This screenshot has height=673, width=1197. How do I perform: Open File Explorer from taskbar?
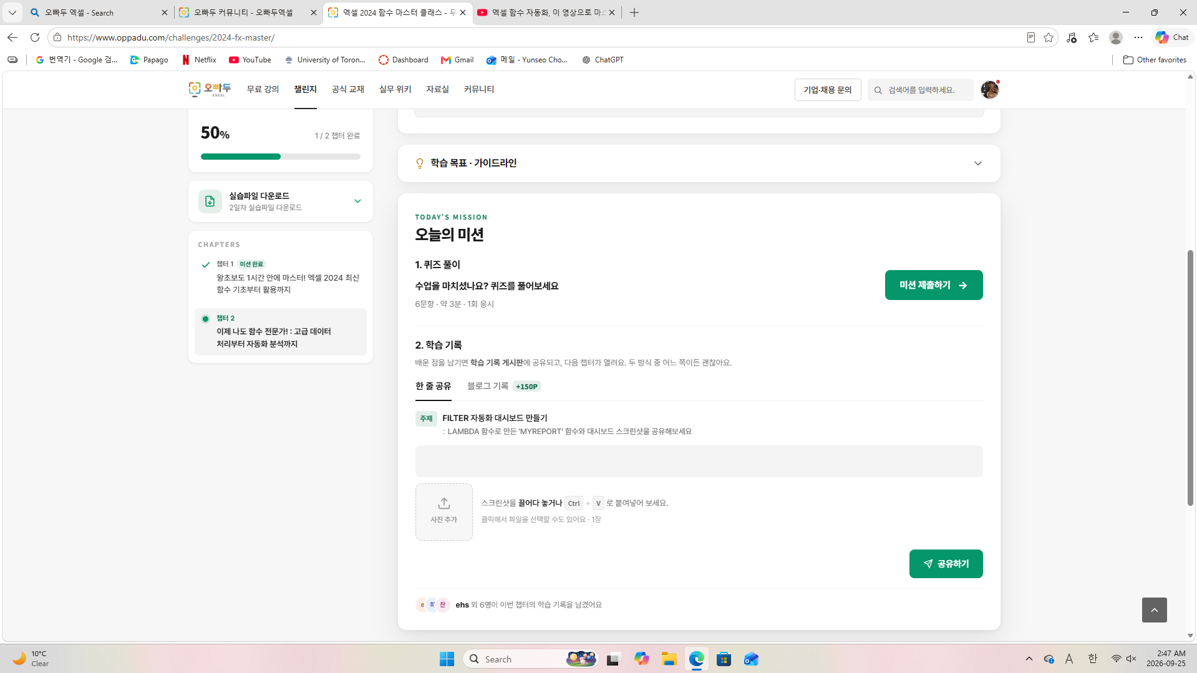(669, 659)
